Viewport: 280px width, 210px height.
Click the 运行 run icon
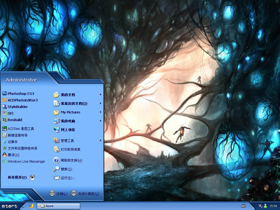click(x=56, y=178)
